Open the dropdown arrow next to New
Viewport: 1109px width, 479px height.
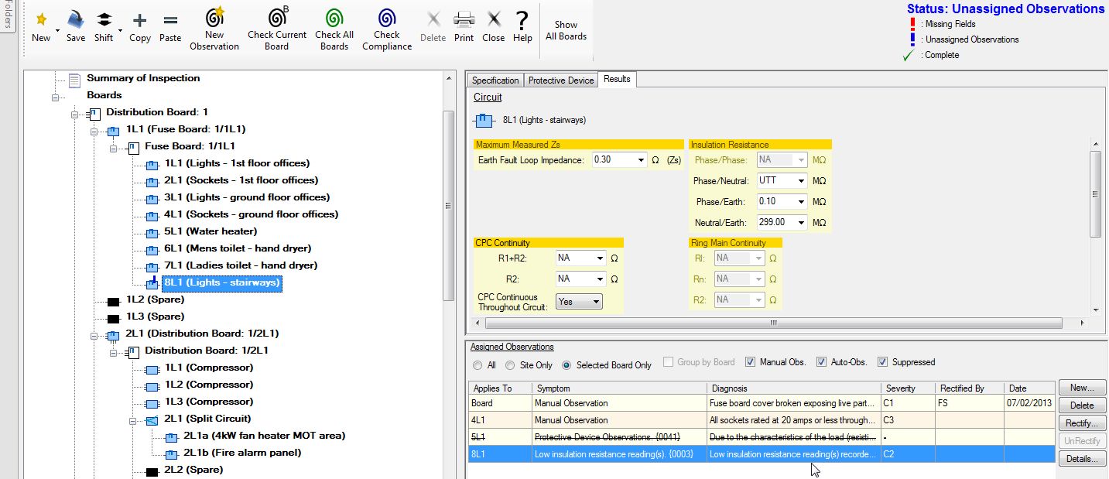(57, 32)
